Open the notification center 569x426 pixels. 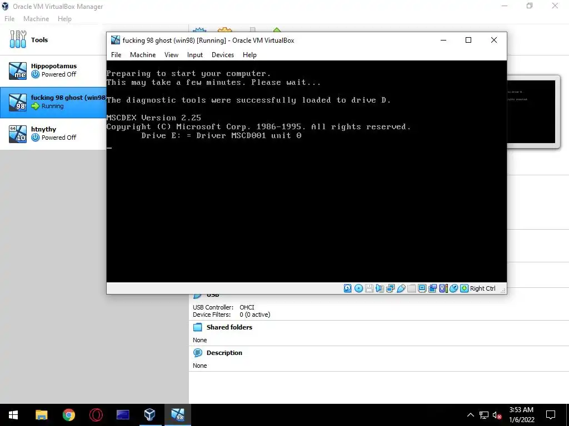pyautogui.click(x=551, y=415)
